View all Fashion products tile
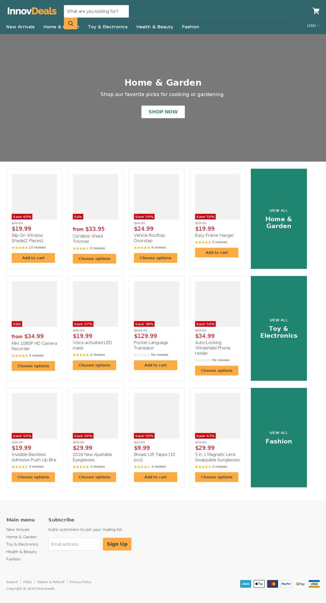 [279, 438]
